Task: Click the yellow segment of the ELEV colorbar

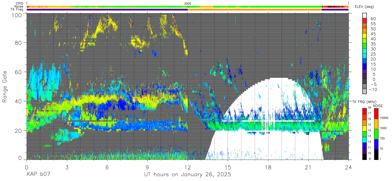Action: pos(364,36)
